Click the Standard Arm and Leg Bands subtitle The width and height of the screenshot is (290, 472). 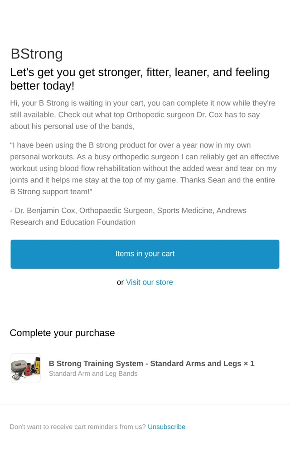click(x=93, y=374)
